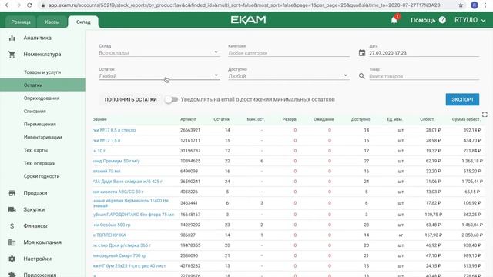The height and width of the screenshot is (277, 493).
Task: Click cost sum 2 350,60 ₽
Action: tap(472, 235)
